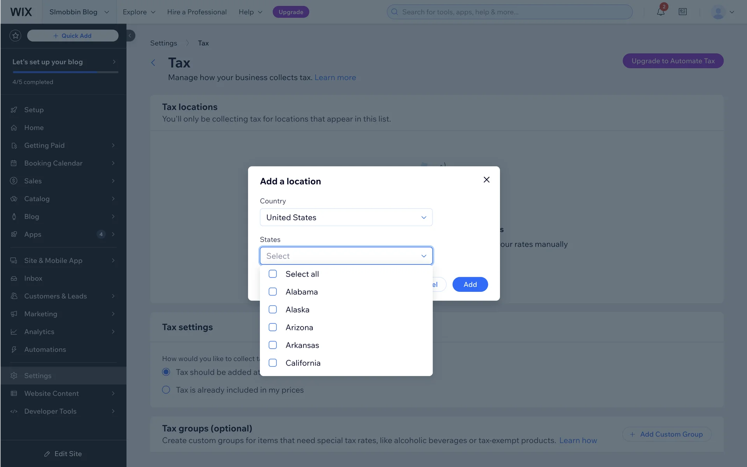Image resolution: width=747 pixels, height=467 pixels.
Task: Open the States select dropdown
Action: pyautogui.click(x=346, y=256)
